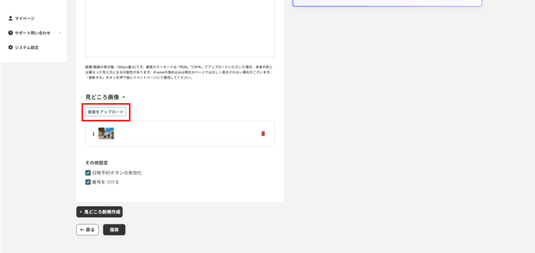The height and width of the screenshot is (253, 535).
Task: Select the サポート問い合わせ menu label
Action: (x=33, y=33)
